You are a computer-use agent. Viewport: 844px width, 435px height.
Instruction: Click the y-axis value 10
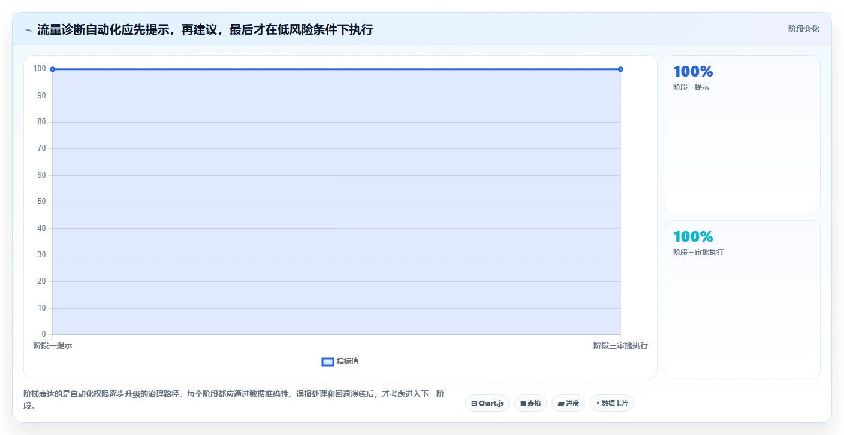tap(41, 308)
